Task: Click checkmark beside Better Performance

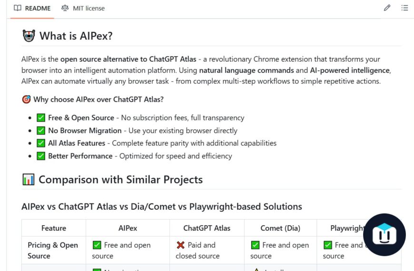Action: (x=41, y=156)
